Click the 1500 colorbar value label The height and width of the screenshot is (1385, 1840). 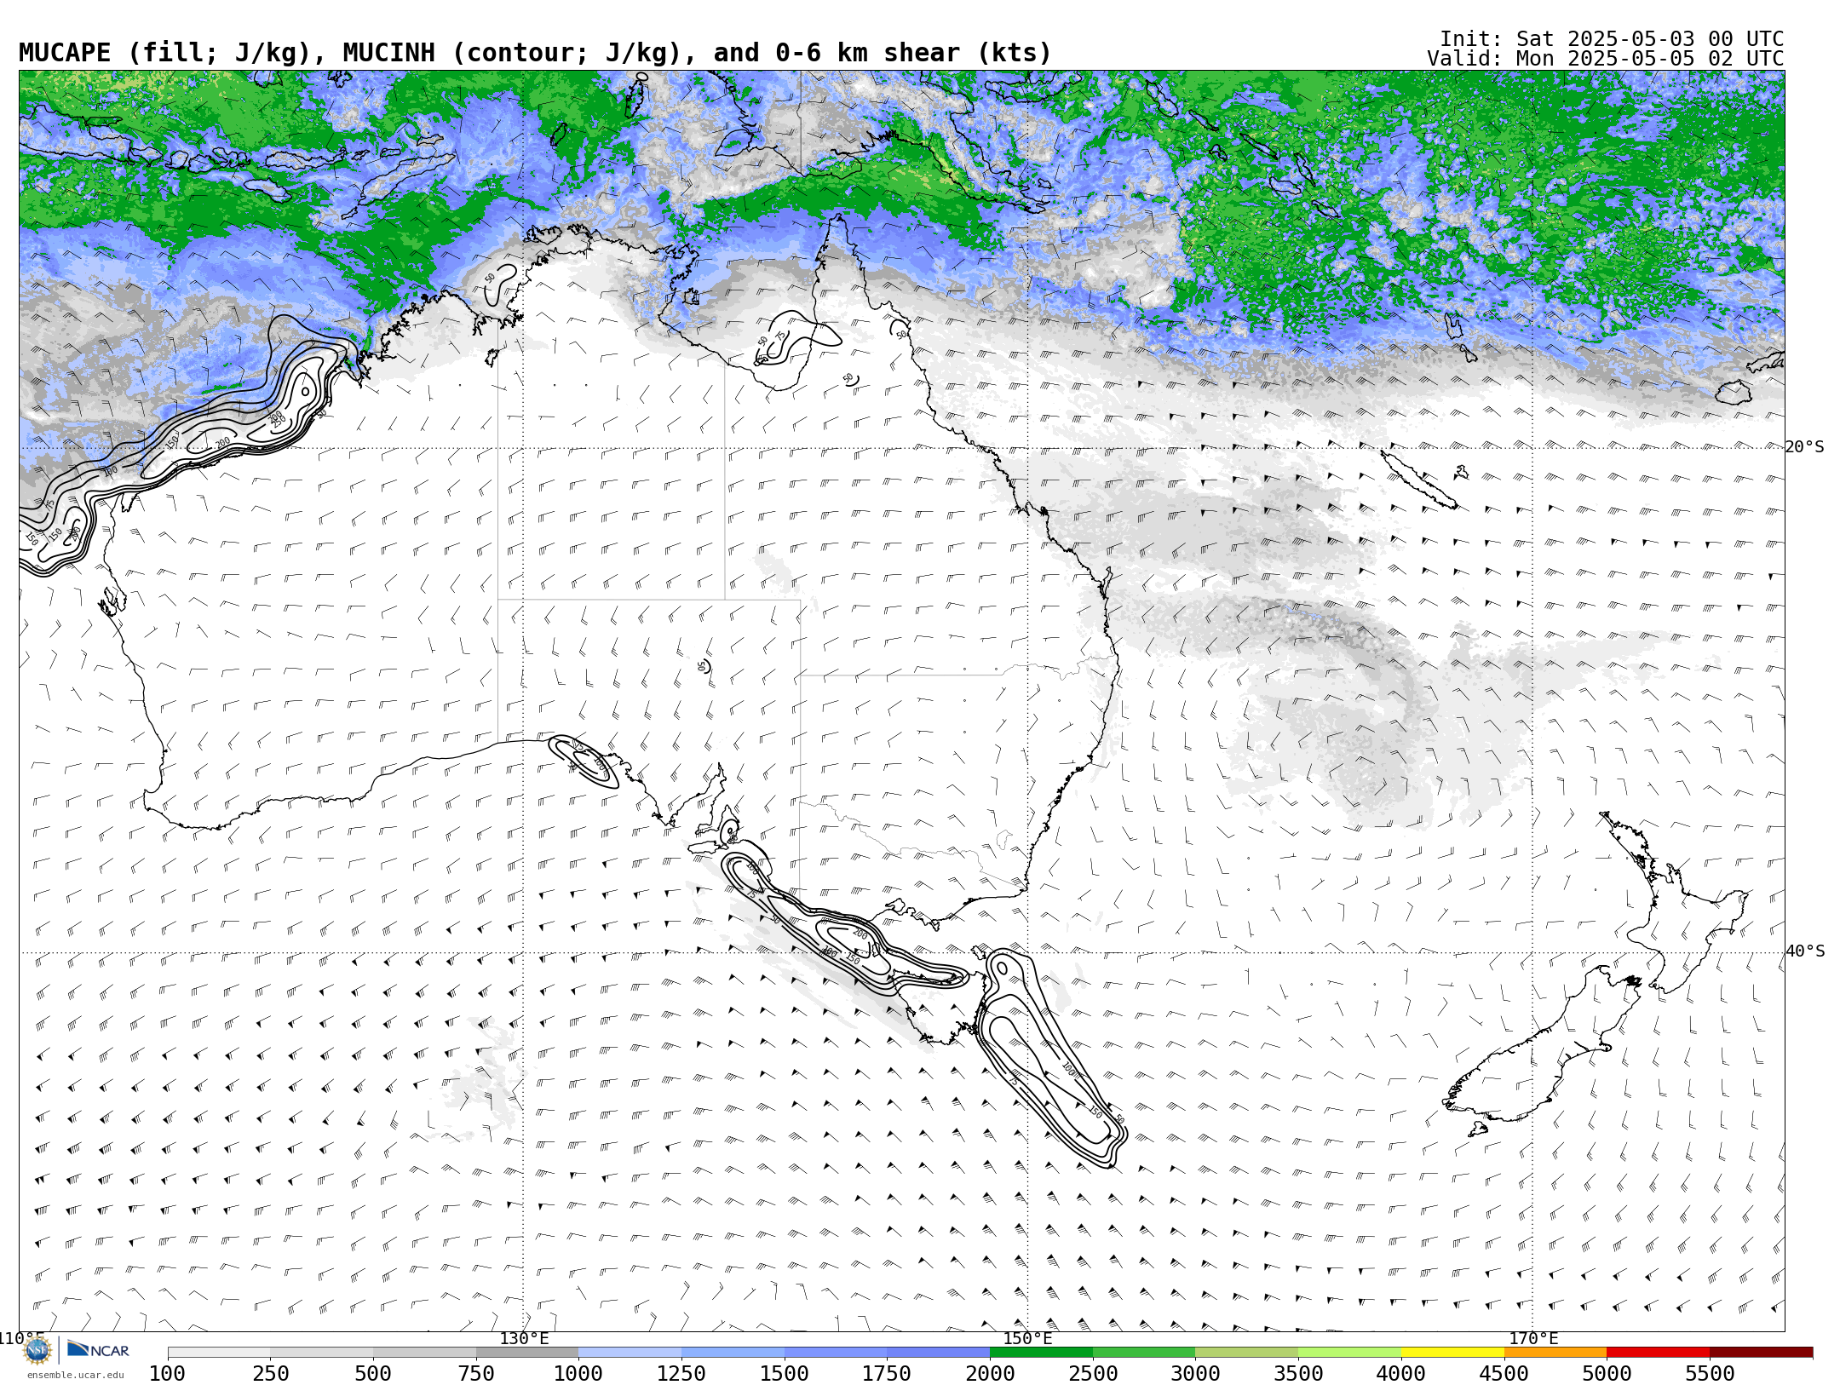click(x=785, y=1374)
